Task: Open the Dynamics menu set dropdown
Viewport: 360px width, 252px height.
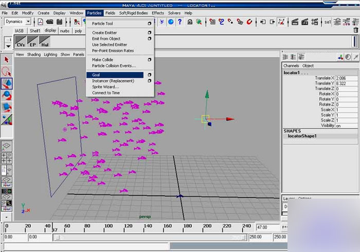Action: (x=28, y=22)
